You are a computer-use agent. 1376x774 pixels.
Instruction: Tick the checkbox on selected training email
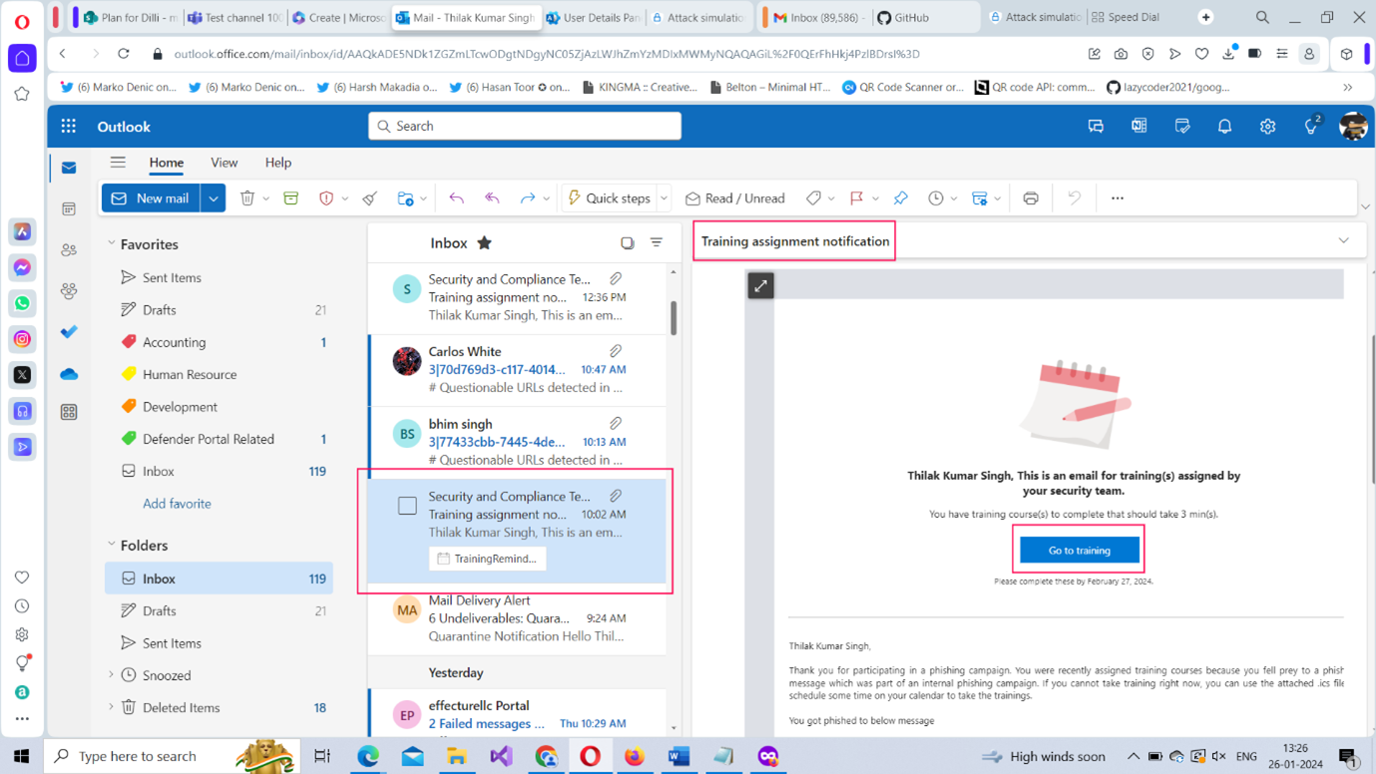pos(407,506)
